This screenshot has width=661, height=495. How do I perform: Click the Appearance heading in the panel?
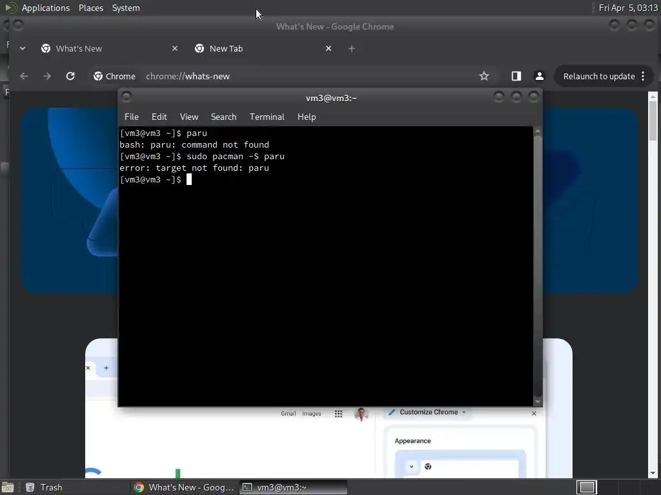pos(412,441)
